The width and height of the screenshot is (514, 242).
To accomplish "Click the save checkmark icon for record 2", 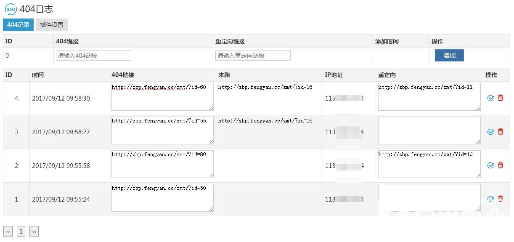I will tap(490, 165).
